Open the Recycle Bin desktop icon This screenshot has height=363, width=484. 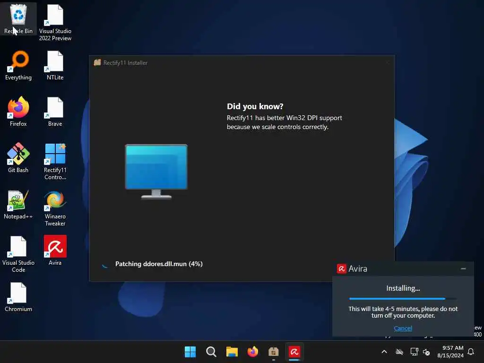coord(18,18)
